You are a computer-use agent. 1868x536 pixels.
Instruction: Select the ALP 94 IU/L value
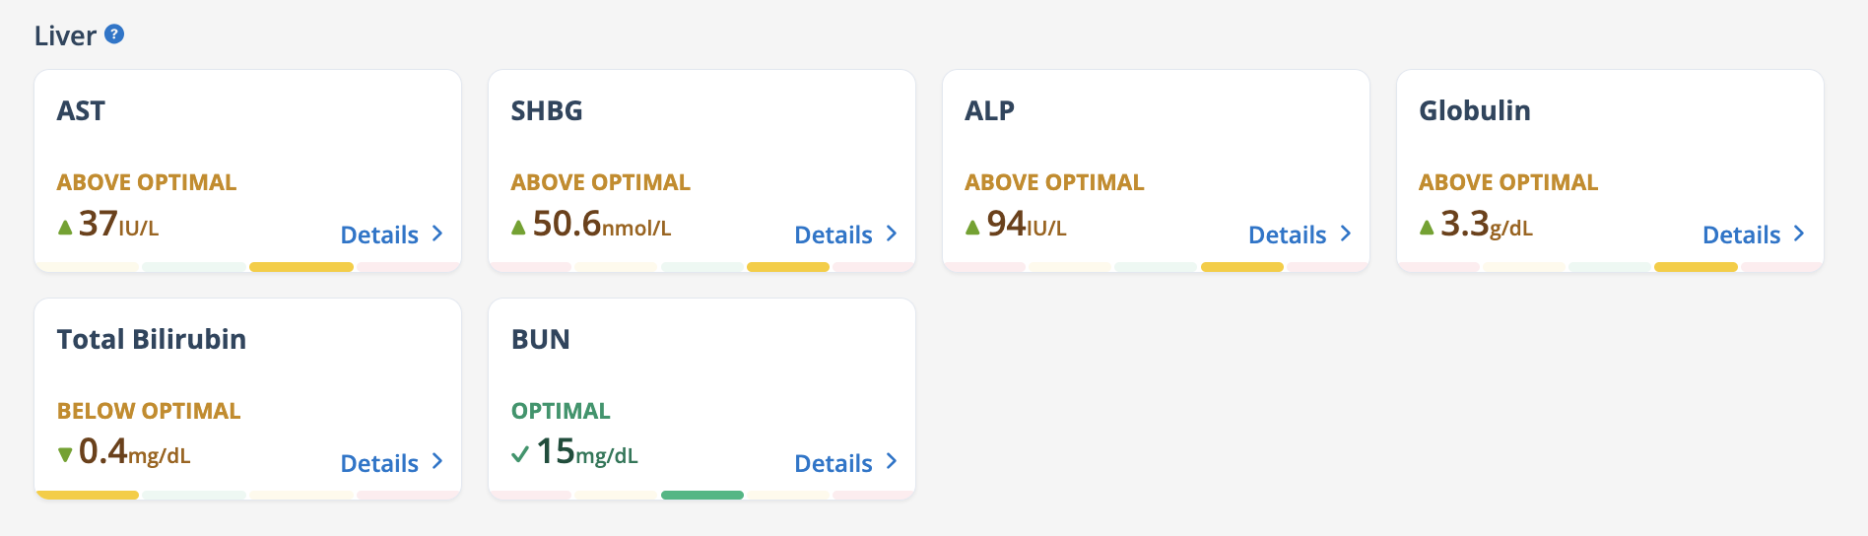click(1027, 225)
